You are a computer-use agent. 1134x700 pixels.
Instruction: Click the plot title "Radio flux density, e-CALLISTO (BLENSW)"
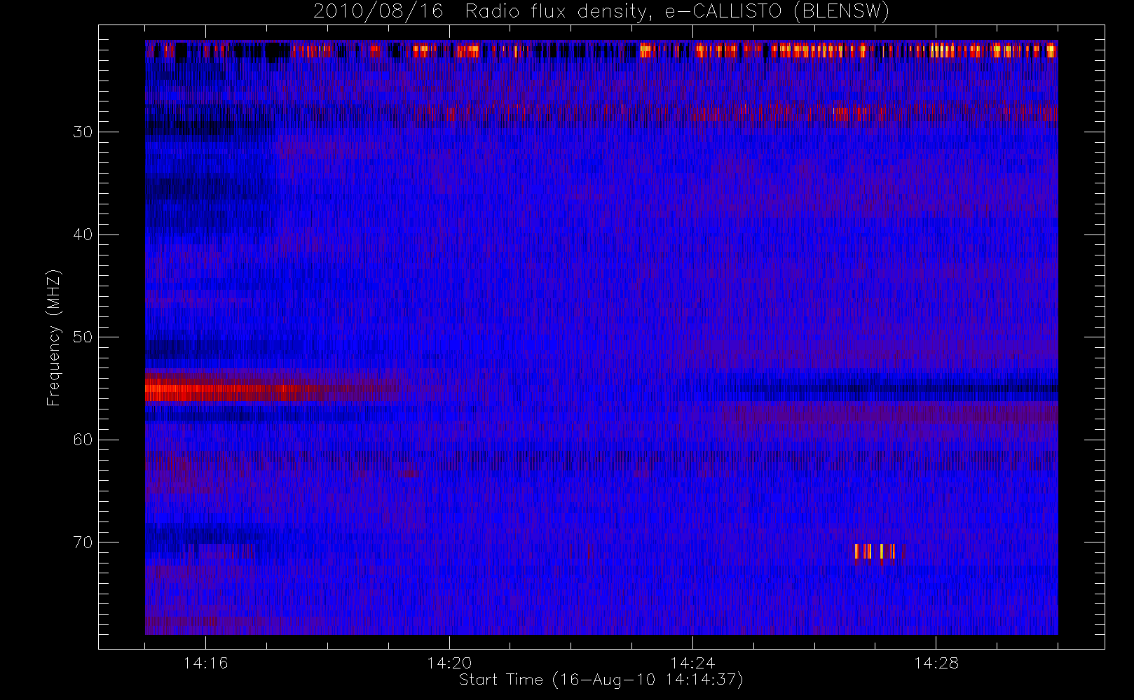pos(677,12)
